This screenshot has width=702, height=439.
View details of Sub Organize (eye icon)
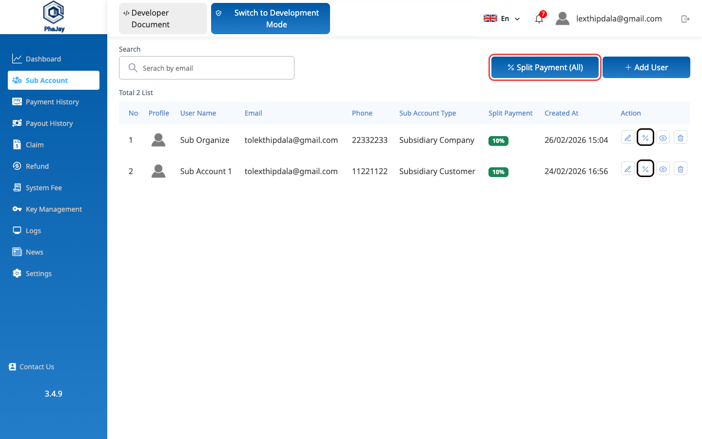click(663, 138)
